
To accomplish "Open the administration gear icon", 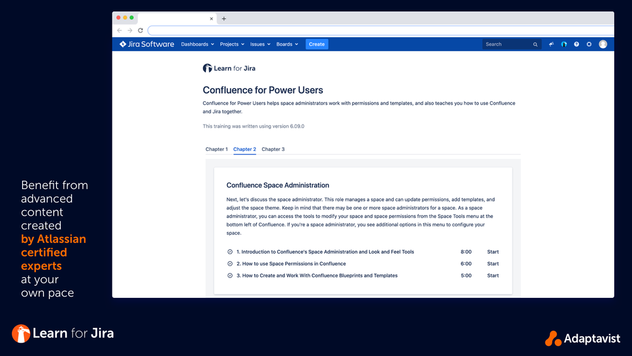I will click(589, 44).
